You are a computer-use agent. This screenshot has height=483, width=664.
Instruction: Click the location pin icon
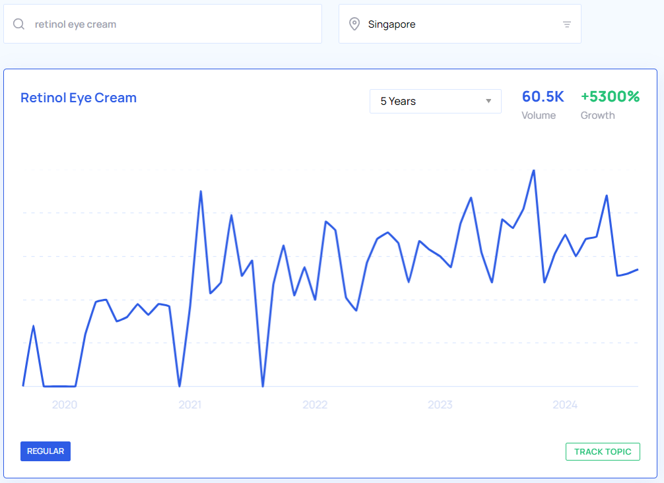coord(354,24)
